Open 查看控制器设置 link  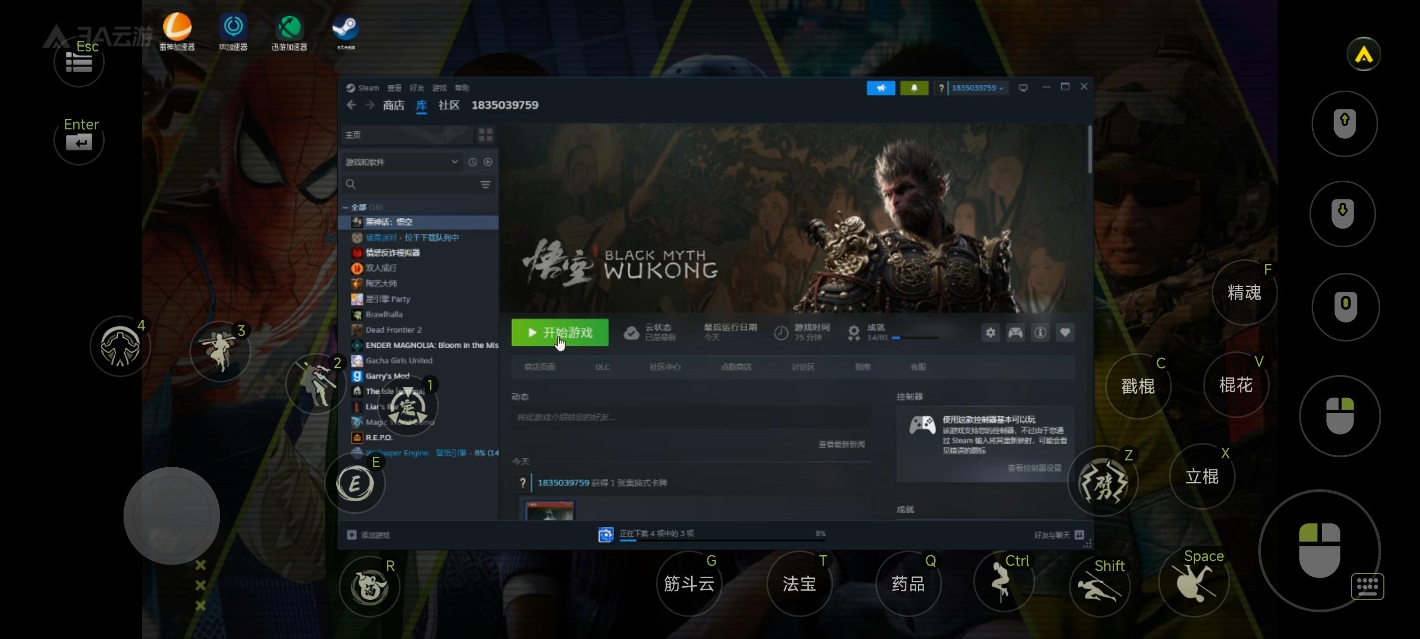(1034, 468)
